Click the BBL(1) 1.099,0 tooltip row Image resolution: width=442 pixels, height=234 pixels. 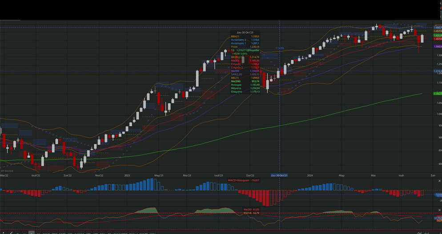click(x=245, y=78)
